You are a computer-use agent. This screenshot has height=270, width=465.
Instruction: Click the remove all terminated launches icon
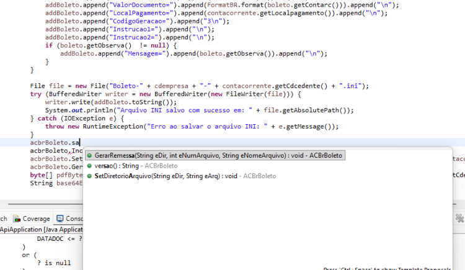459,218
